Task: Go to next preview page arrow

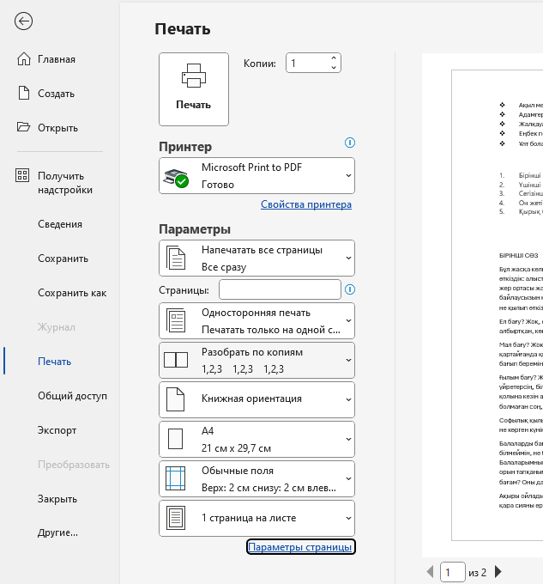Action: (x=498, y=572)
